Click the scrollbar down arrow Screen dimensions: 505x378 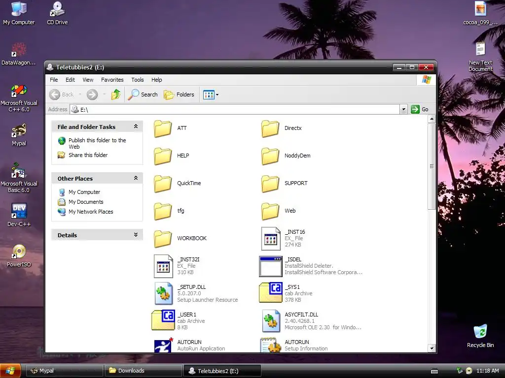coord(432,348)
